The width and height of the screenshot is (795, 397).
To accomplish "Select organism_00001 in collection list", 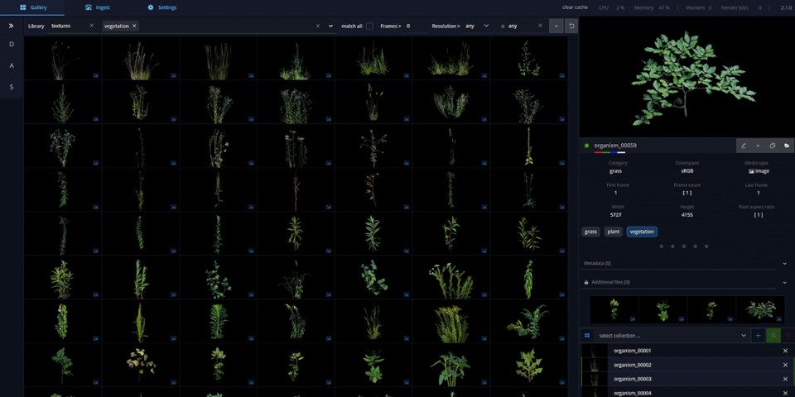I will pyautogui.click(x=632, y=351).
